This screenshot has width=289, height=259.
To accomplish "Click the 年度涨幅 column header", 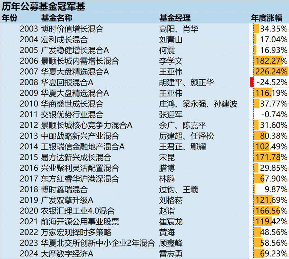I will coord(266,18).
